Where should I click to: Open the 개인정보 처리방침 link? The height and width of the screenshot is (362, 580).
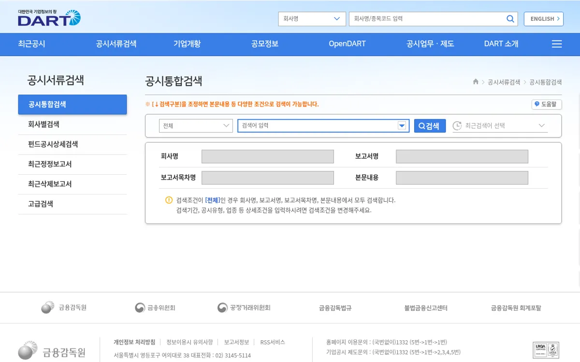pyautogui.click(x=134, y=342)
